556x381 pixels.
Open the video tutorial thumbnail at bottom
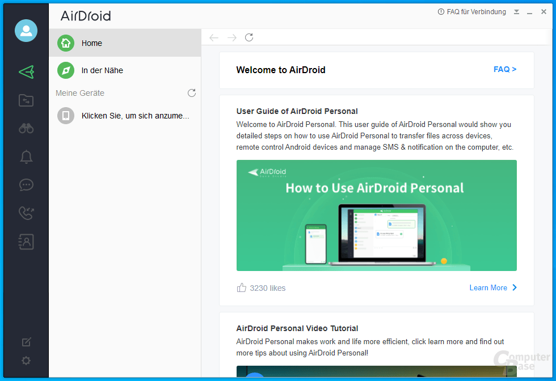[x=377, y=371]
